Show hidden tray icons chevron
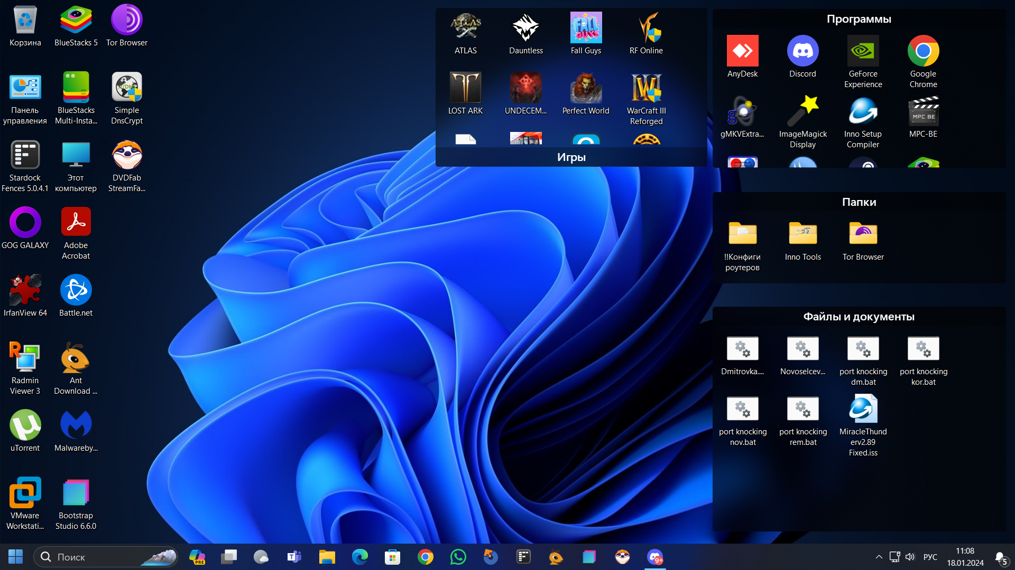 pos(879,557)
